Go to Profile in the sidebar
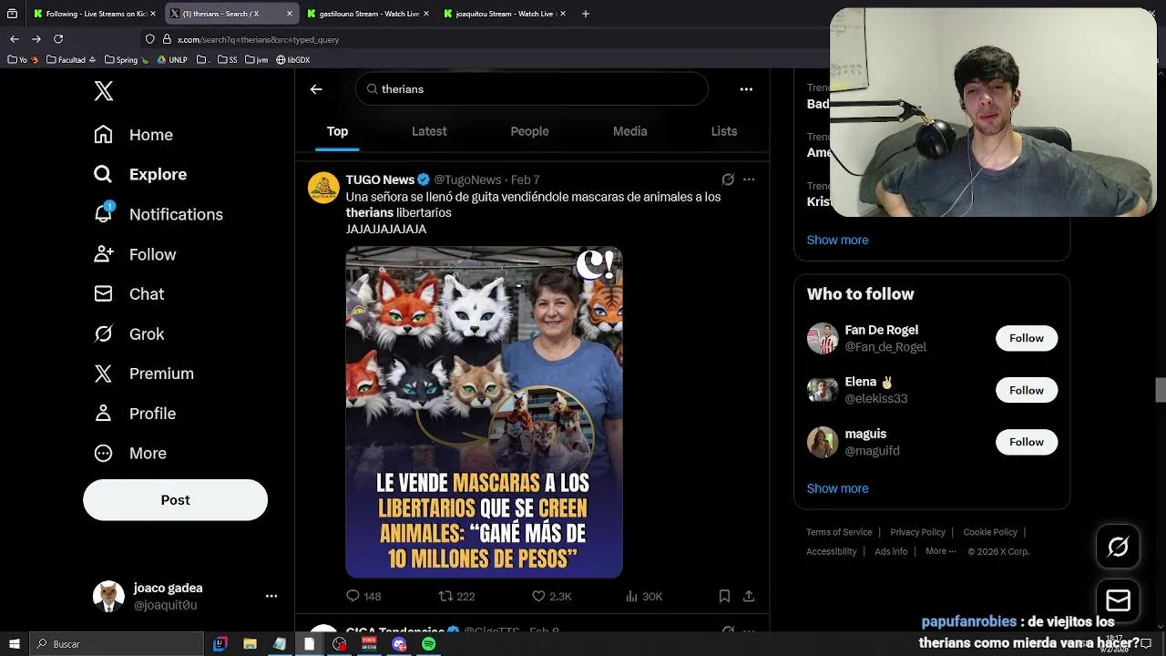Screen dimensions: 1166x656 135,414
